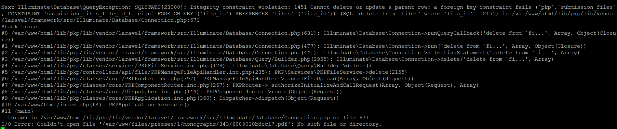Click the green terminal cursor block
This screenshot has height=129, width=617.
coord(3,128)
